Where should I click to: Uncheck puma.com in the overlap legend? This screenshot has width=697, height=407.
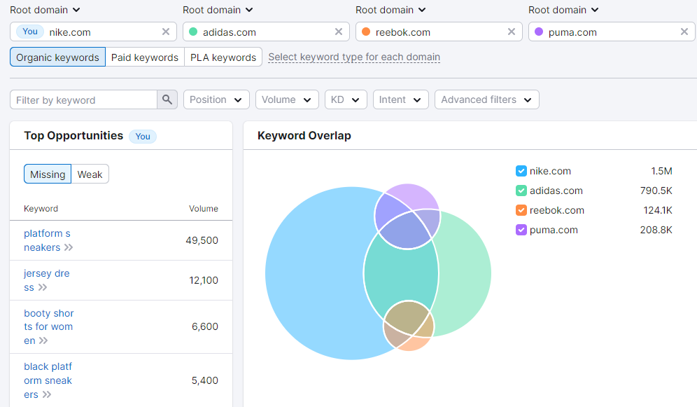click(x=521, y=230)
